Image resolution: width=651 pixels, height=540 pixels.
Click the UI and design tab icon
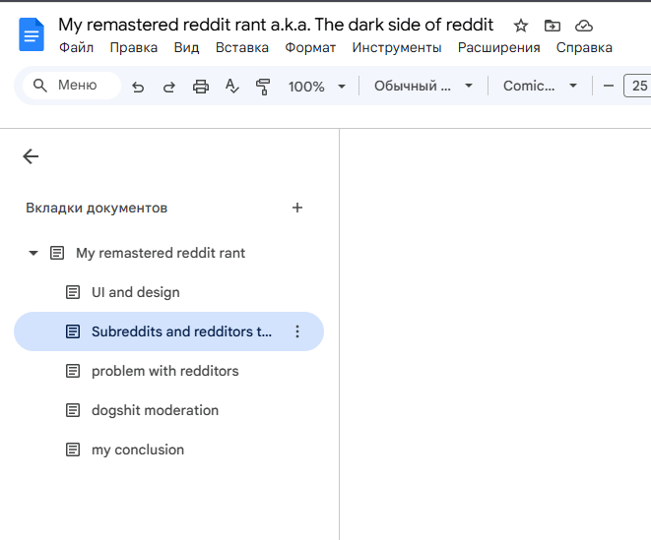pyautogui.click(x=73, y=292)
